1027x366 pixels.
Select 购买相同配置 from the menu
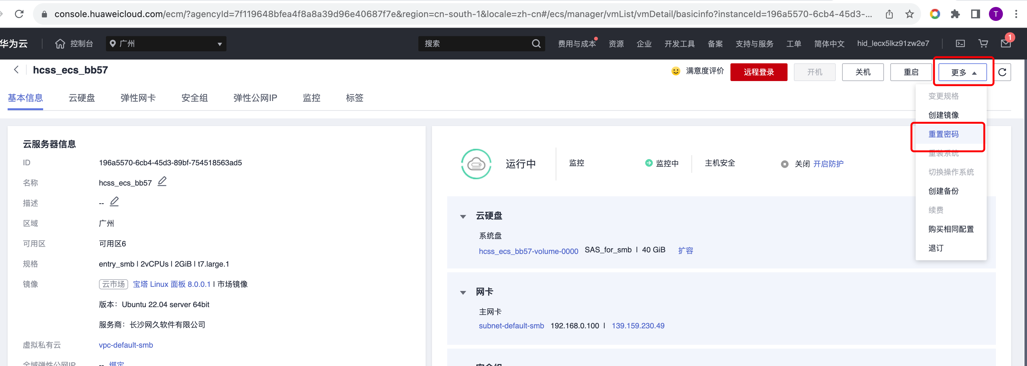[x=951, y=229]
